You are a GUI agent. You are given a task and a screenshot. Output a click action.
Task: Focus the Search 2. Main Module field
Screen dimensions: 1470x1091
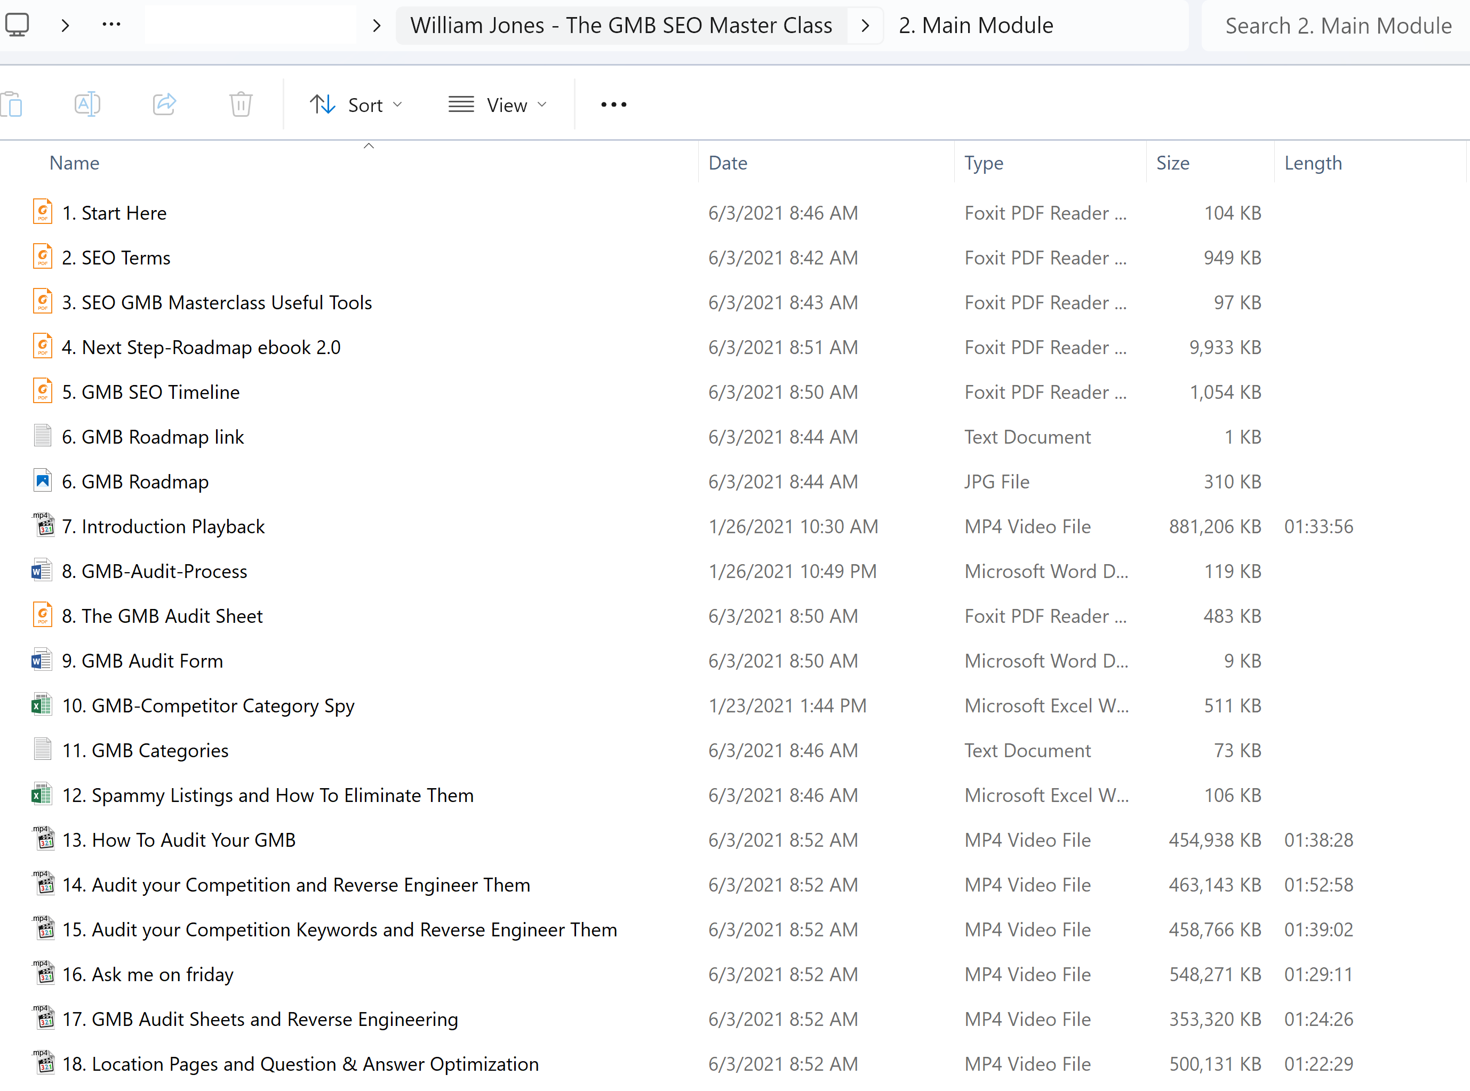click(1337, 26)
